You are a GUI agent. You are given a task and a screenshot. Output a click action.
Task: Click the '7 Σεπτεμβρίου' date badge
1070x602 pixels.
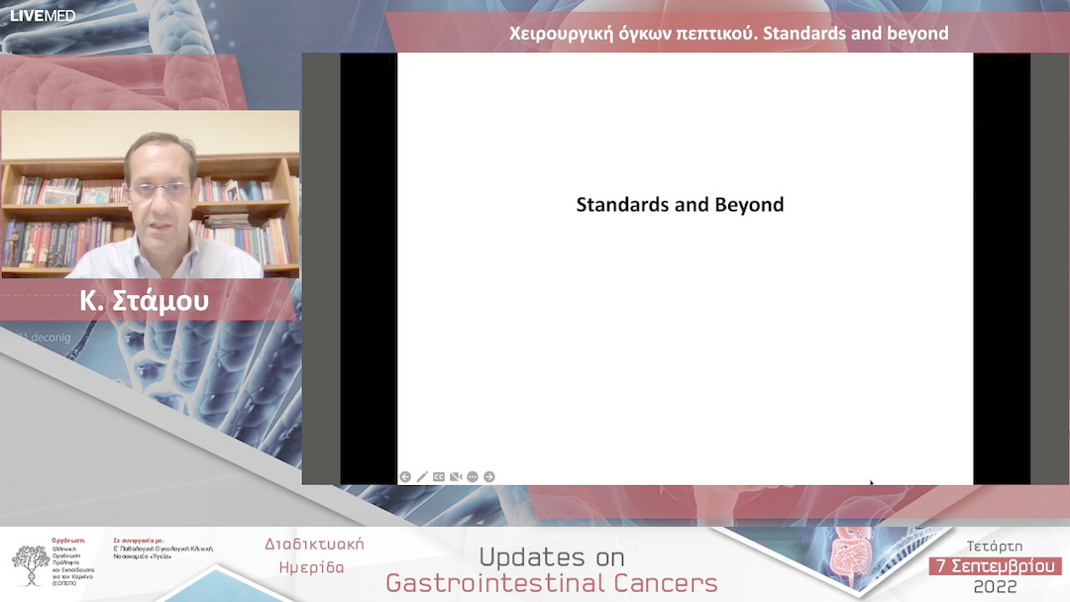(995, 566)
